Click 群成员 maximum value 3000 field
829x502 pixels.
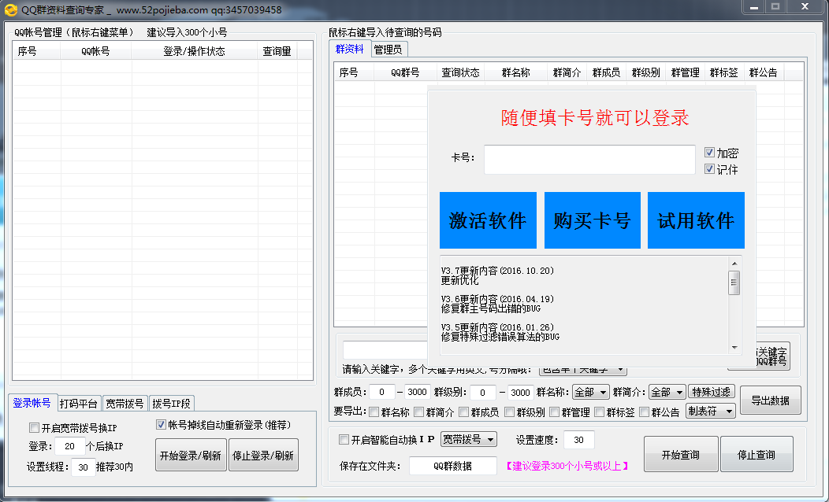(417, 392)
